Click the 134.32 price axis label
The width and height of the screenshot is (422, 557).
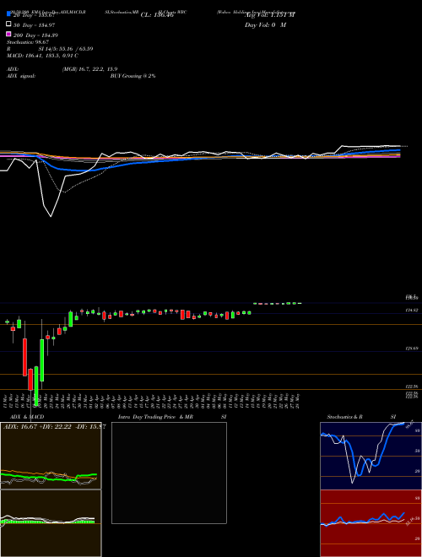(x=412, y=310)
